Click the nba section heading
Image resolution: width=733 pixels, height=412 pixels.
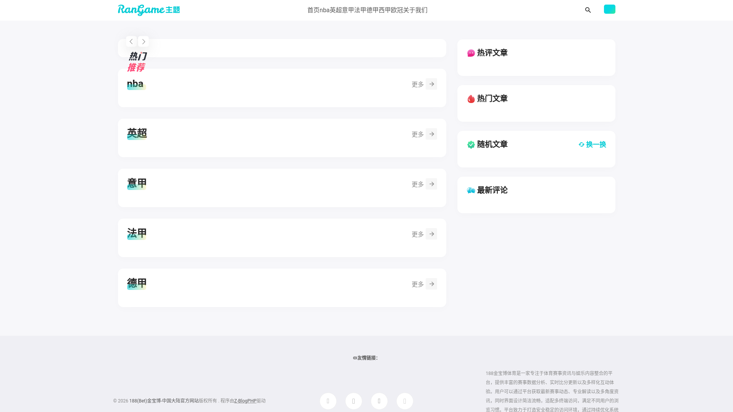[135, 84]
